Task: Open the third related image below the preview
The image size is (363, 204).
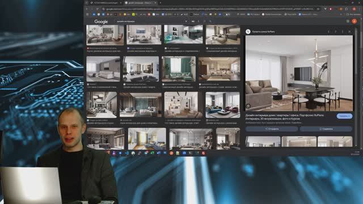Action: (335, 141)
